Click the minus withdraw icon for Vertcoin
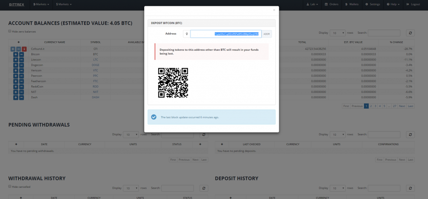Screen dimensions: 428x199 [x=22, y=70]
